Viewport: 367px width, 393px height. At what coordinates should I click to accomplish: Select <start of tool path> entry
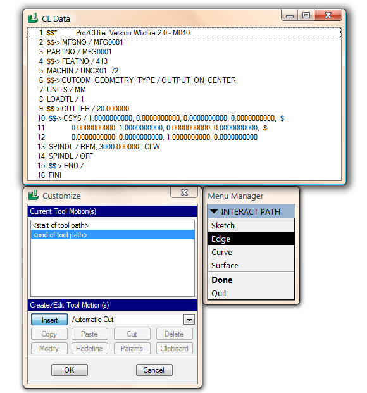113,225
